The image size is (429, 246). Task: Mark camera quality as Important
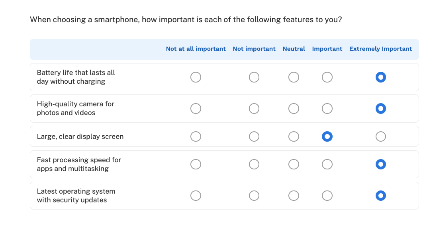(327, 108)
